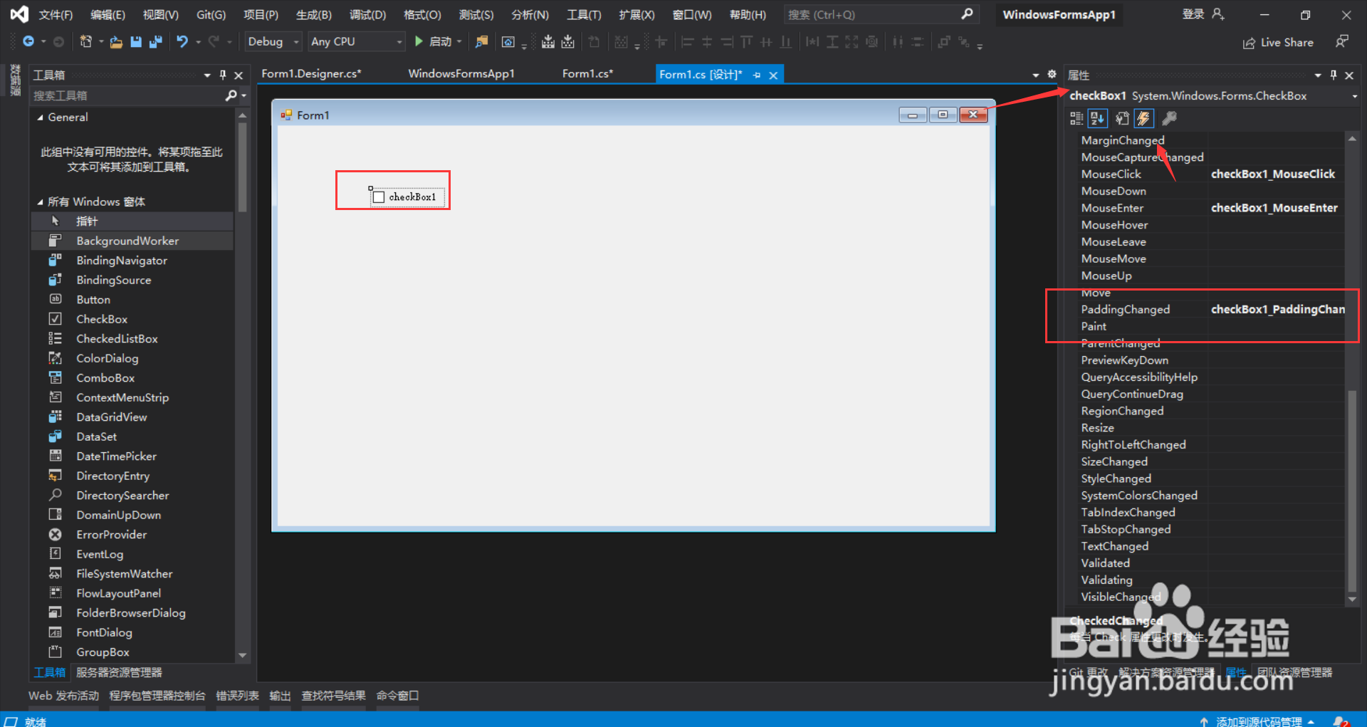Click the Live Share icon
The height and width of the screenshot is (727, 1367).
pyautogui.click(x=1249, y=43)
